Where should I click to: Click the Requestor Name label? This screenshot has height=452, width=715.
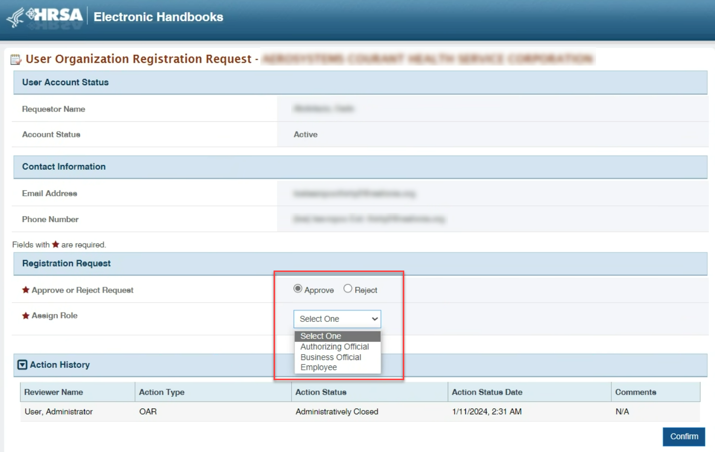tap(53, 109)
